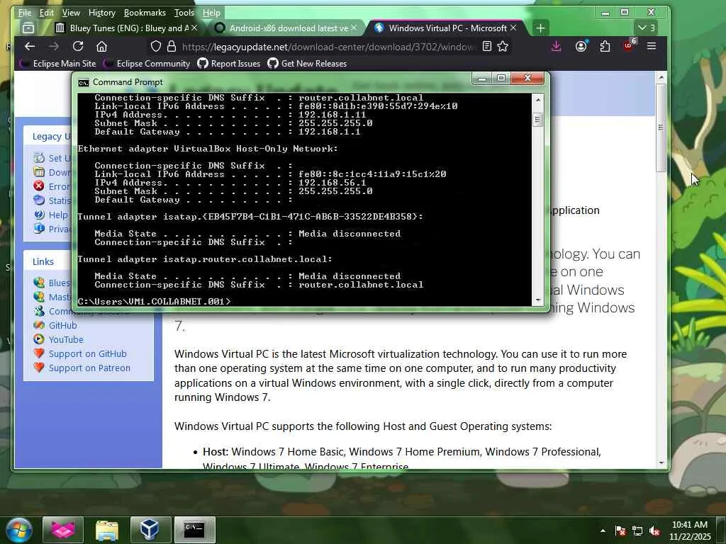Open the File menu

(x=25, y=13)
